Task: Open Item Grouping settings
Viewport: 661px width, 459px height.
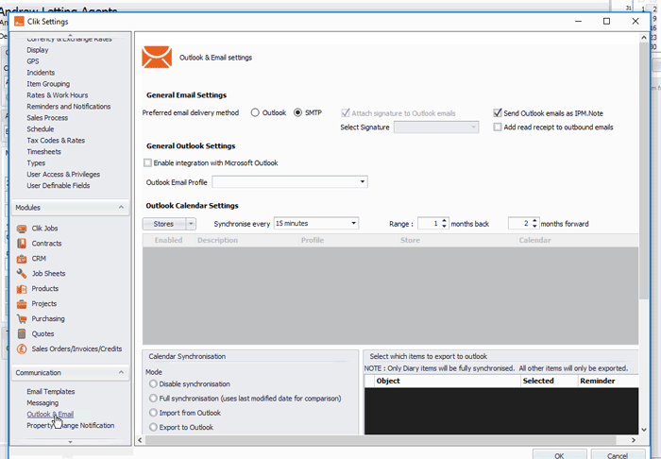Action: click(48, 84)
